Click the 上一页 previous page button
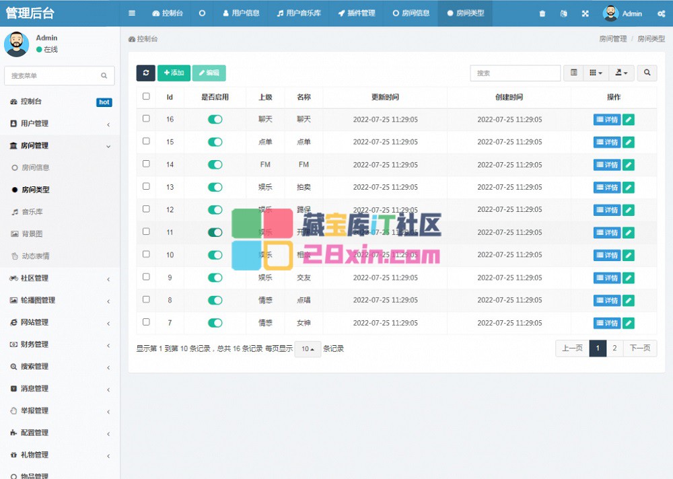 pos(572,348)
